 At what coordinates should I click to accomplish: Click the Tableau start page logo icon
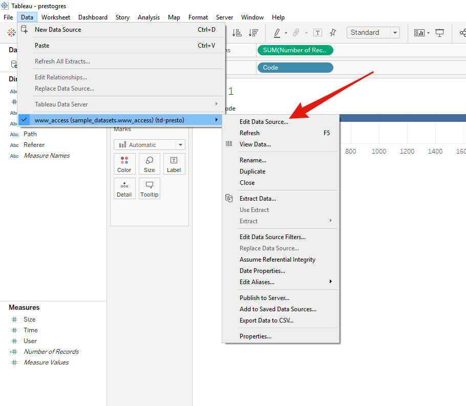(x=11, y=32)
